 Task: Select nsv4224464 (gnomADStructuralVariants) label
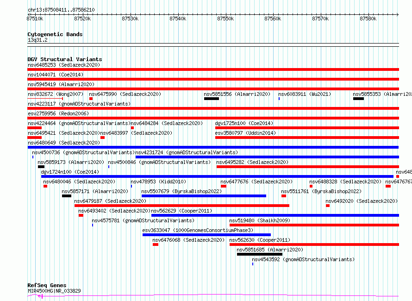[79, 123]
